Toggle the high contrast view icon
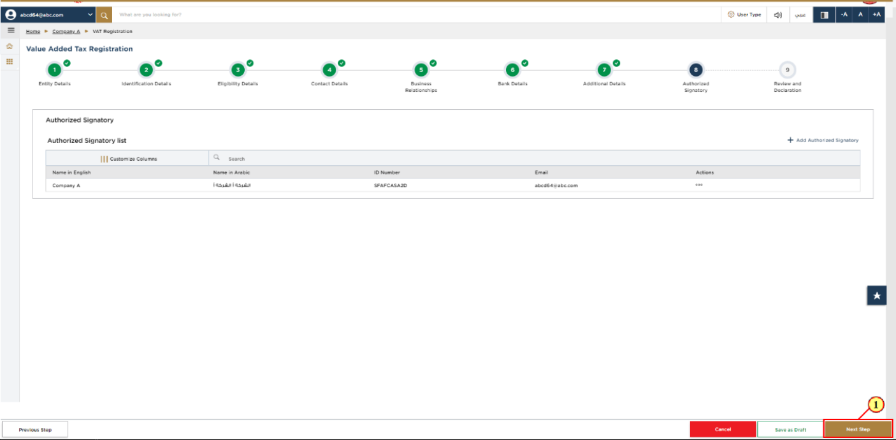The height and width of the screenshot is (440, 896). [824, 15]
